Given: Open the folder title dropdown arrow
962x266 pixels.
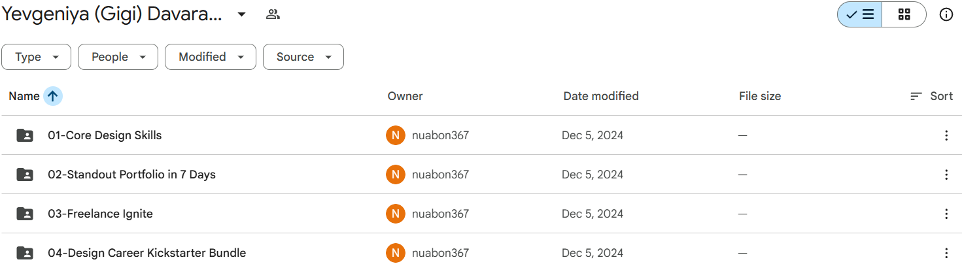Looking at the screenshot, I should coord(241,14).
